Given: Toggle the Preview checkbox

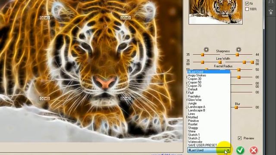Looking at the screenshot, I should point(240,138).
